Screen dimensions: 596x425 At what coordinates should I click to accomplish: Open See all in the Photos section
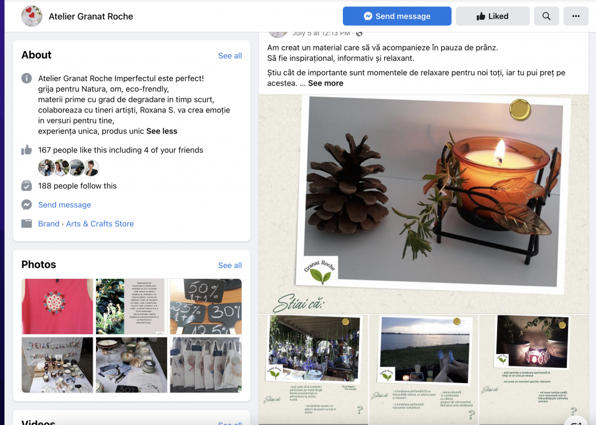coord(229,265)
